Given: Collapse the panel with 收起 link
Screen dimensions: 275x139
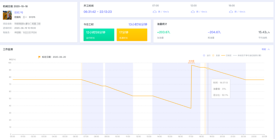Looking at the screenshot, I should pyautogui.click(x=266, y=49).
